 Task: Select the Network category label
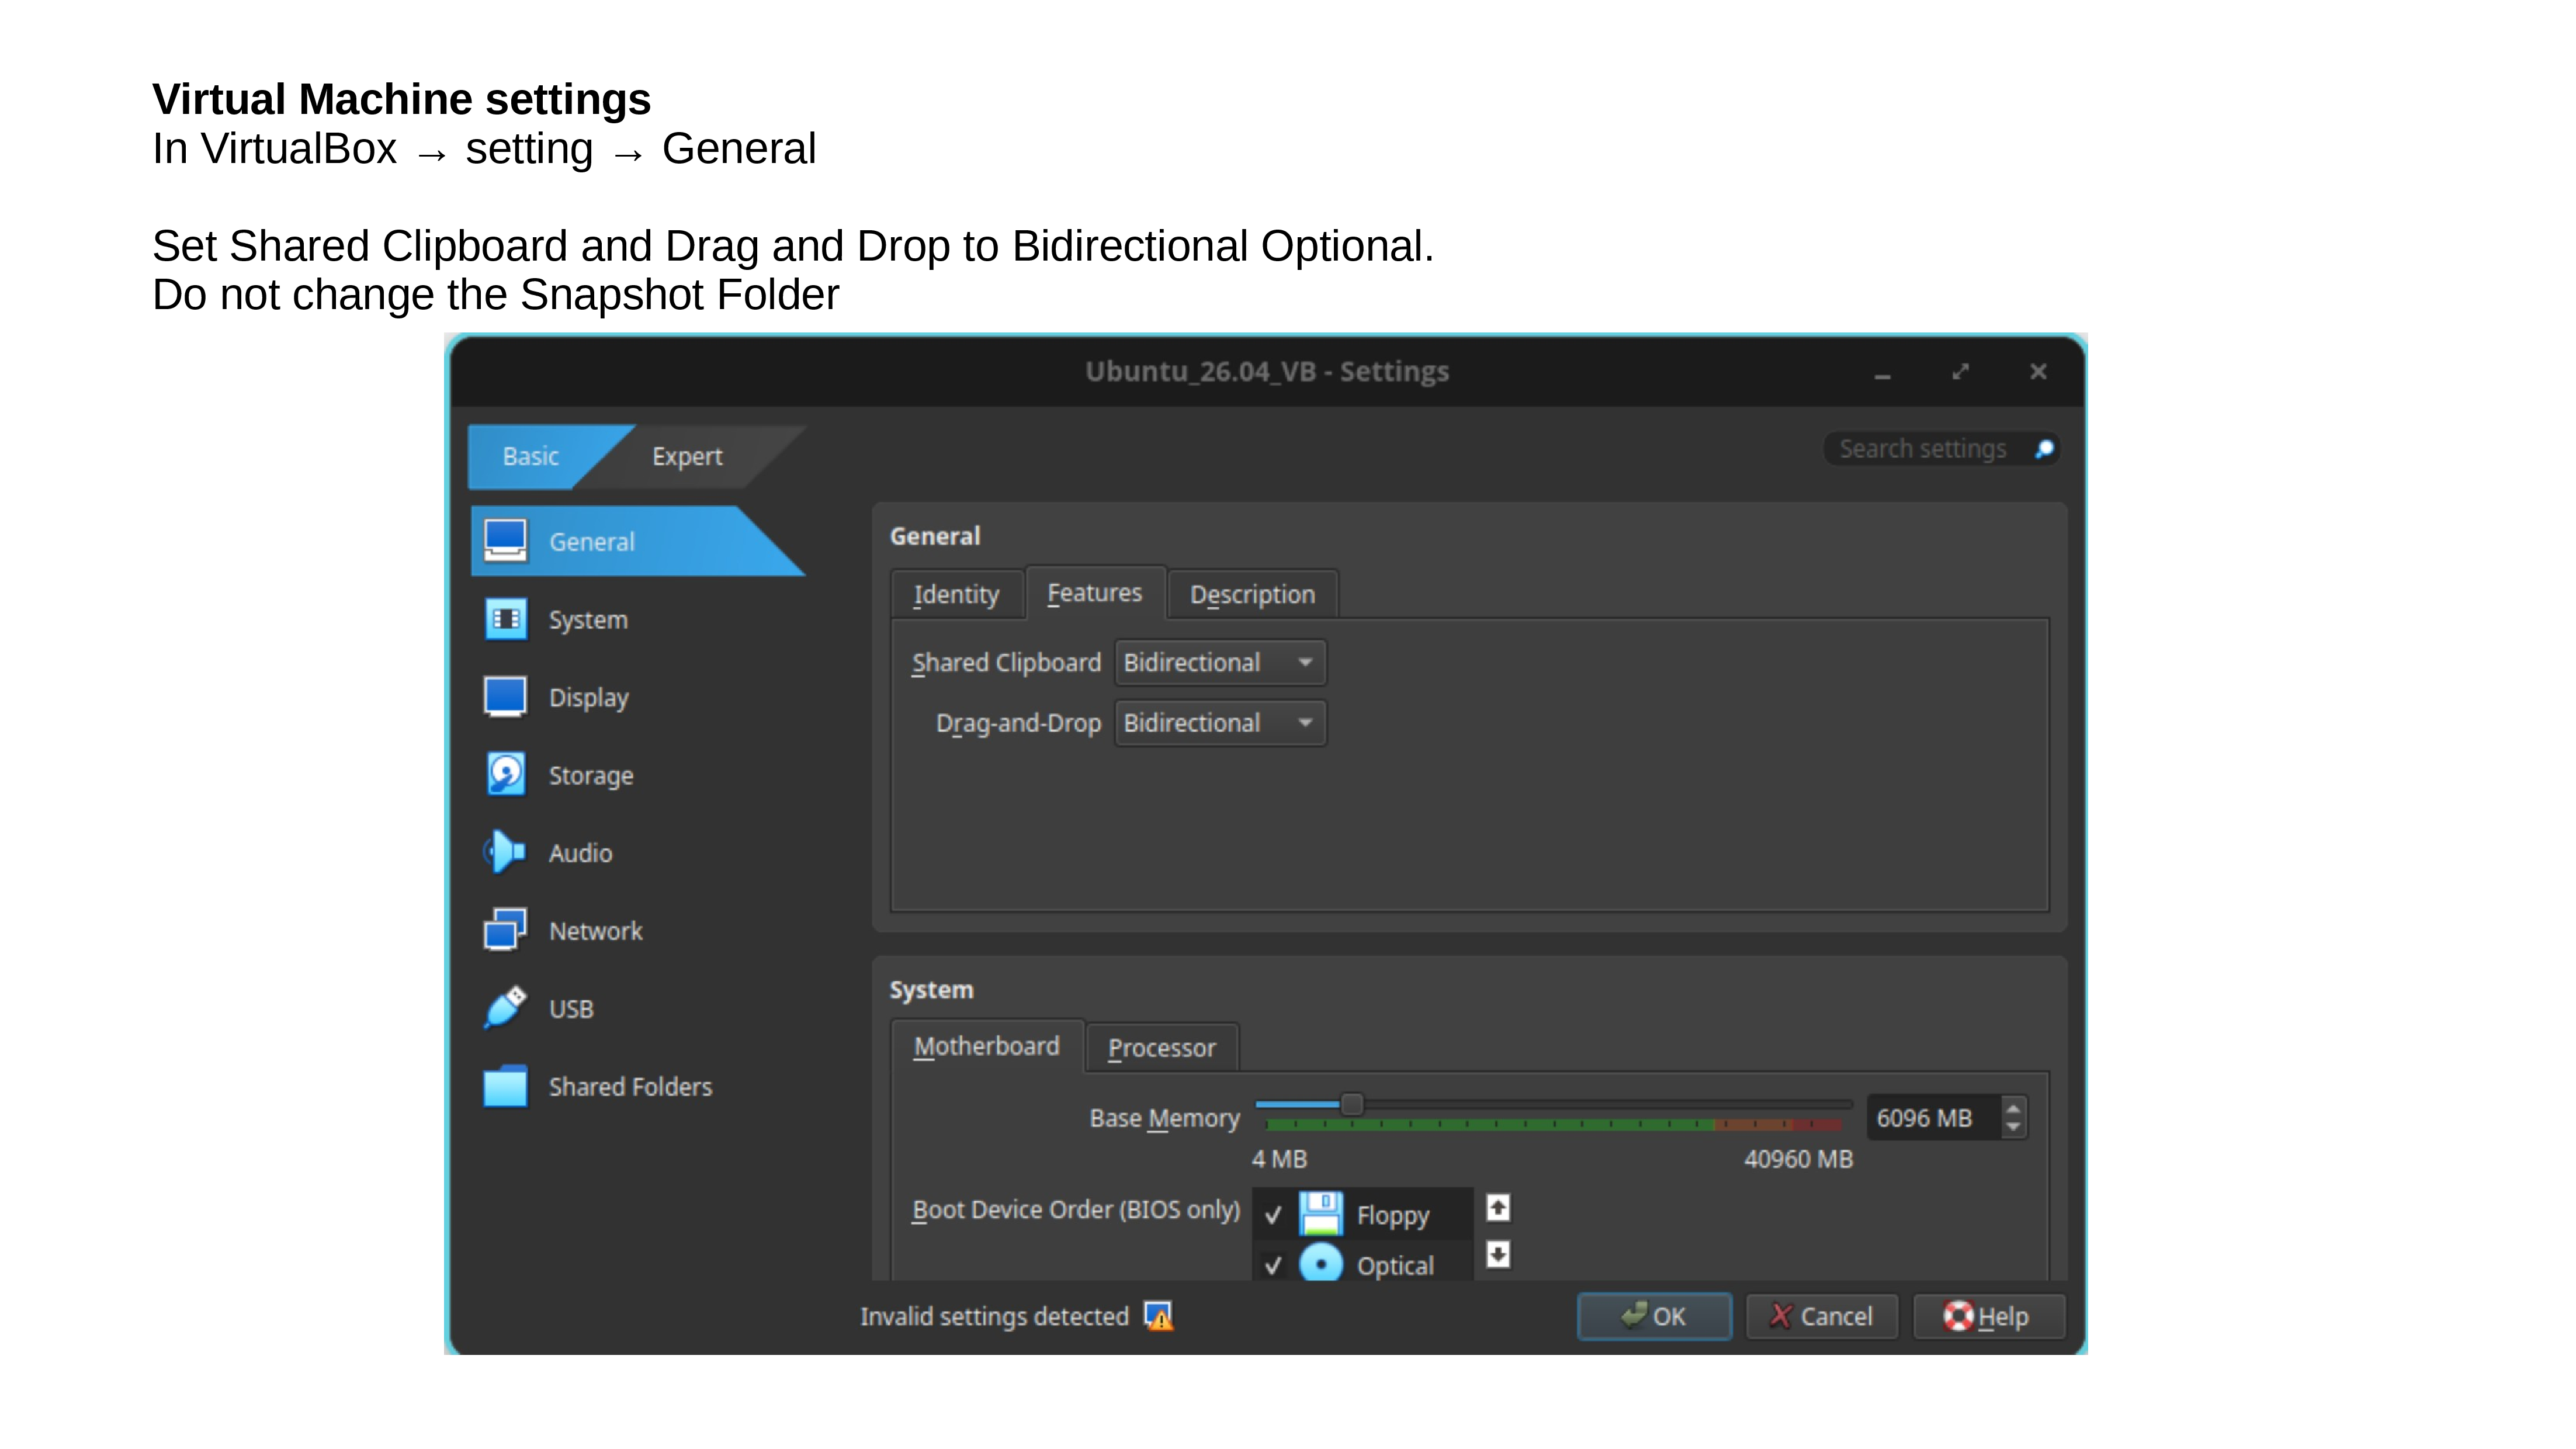click(596, 931)
